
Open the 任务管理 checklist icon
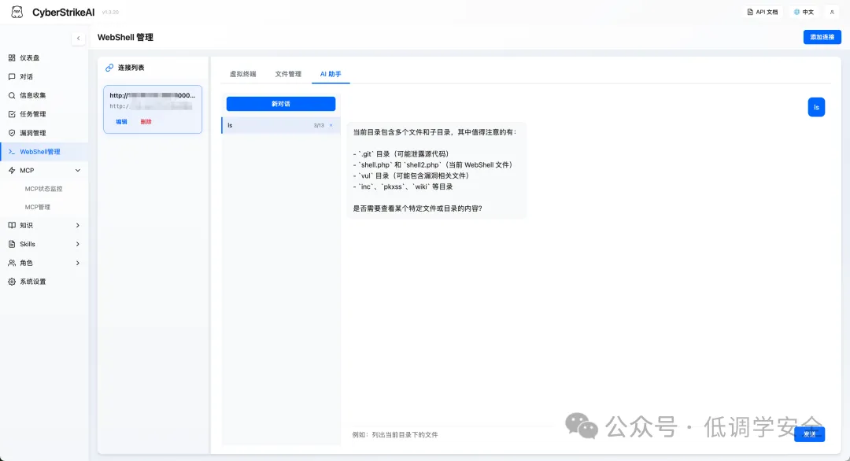(12, 114)
